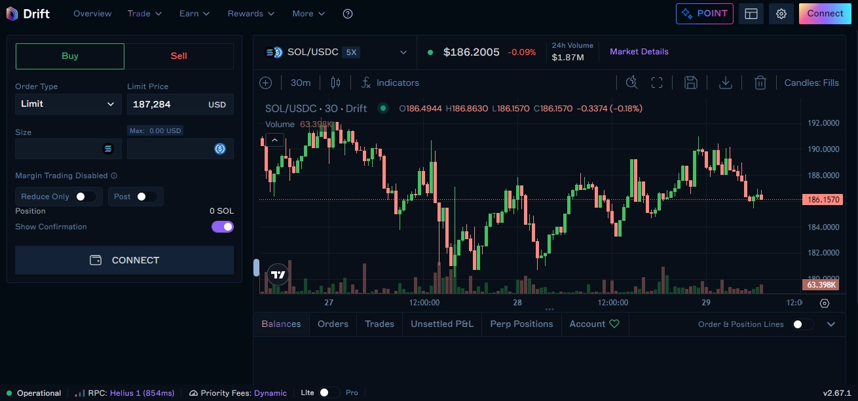Collapse the chart legend arrow button
858x401 pixels.
click(x=274, y=140)
